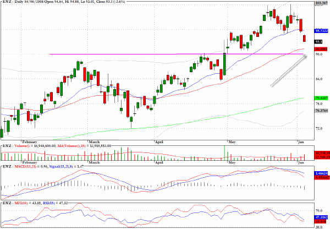Click the blue RSI(15) indicator label

[48, 203]
